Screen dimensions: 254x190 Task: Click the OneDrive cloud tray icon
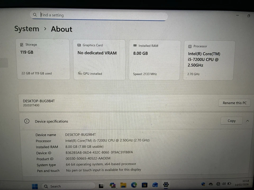click(x=211, y=184)
